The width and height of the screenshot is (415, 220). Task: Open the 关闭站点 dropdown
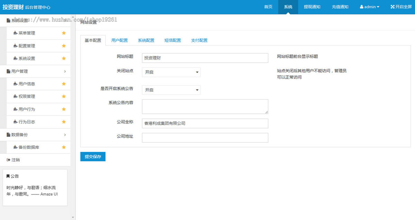pos(171,72)
